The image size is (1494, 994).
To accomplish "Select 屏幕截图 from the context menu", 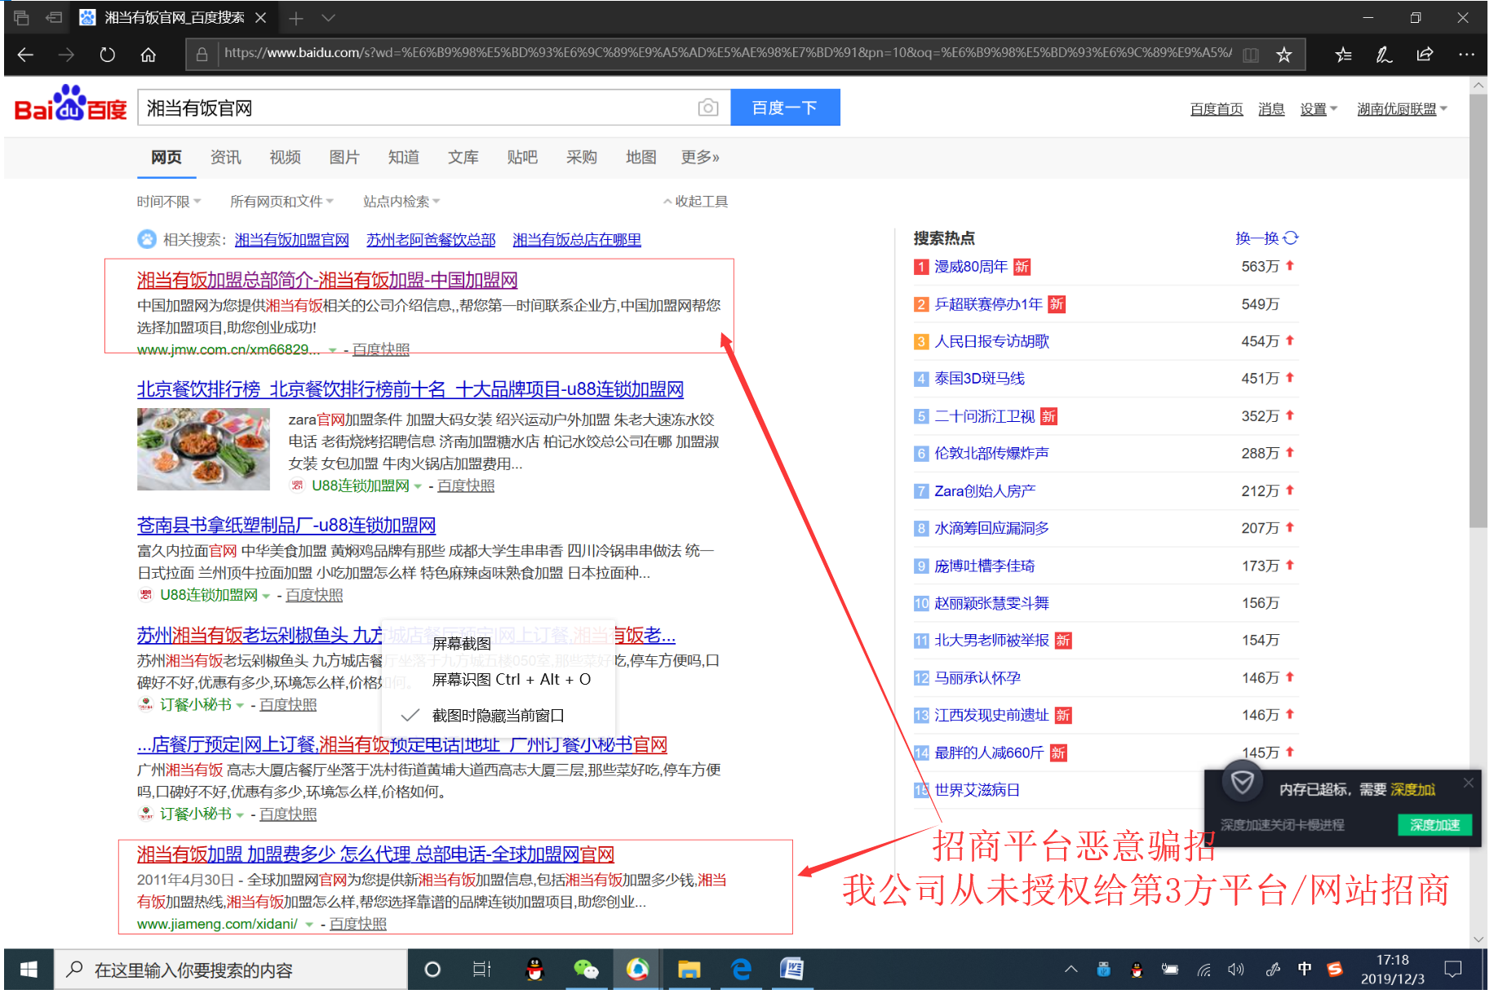I will (x=462, y=644).
